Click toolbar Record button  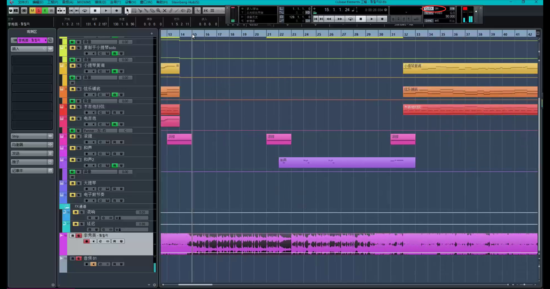(x=117, y=11)
